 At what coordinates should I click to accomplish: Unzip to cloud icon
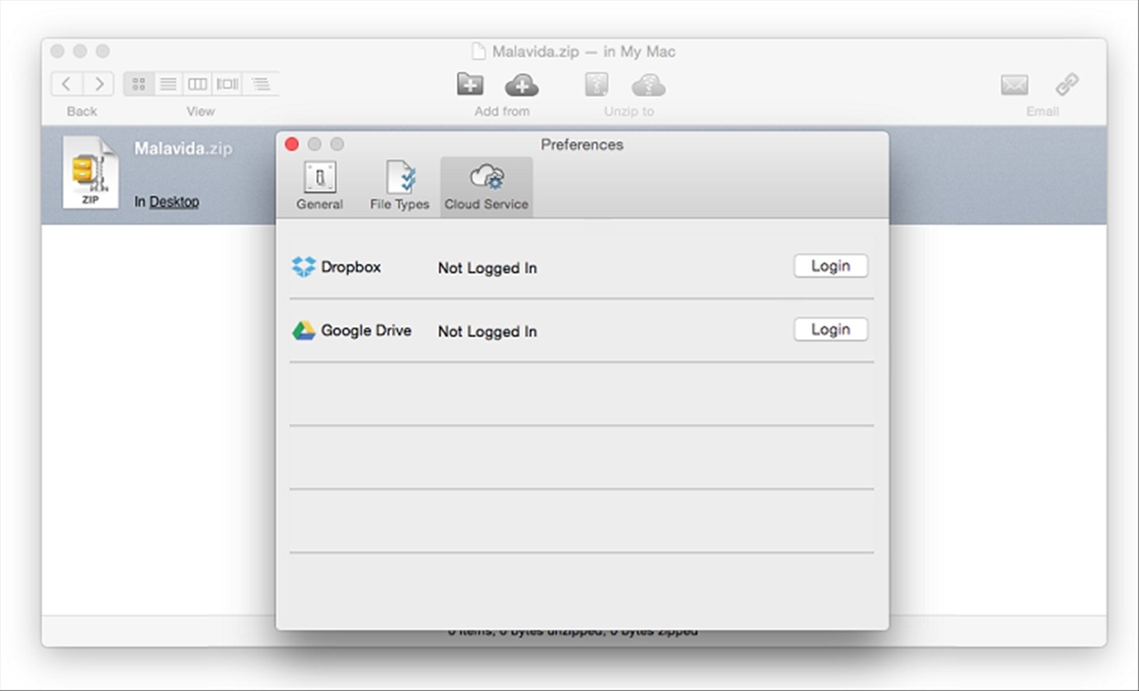(x=648, y=85)
